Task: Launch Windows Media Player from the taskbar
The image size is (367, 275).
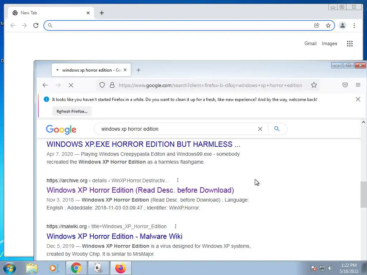Action: [53, 268]
